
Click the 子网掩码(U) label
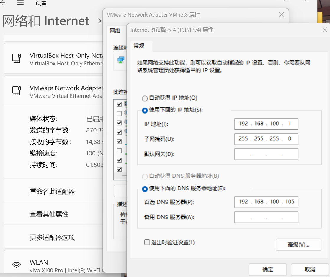coord(159,139)
